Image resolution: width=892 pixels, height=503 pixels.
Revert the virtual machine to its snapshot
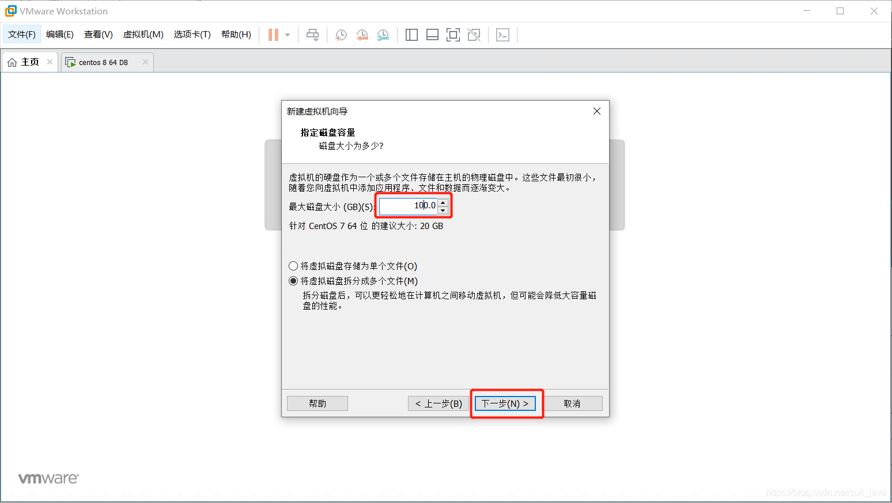tap(362, 35)
